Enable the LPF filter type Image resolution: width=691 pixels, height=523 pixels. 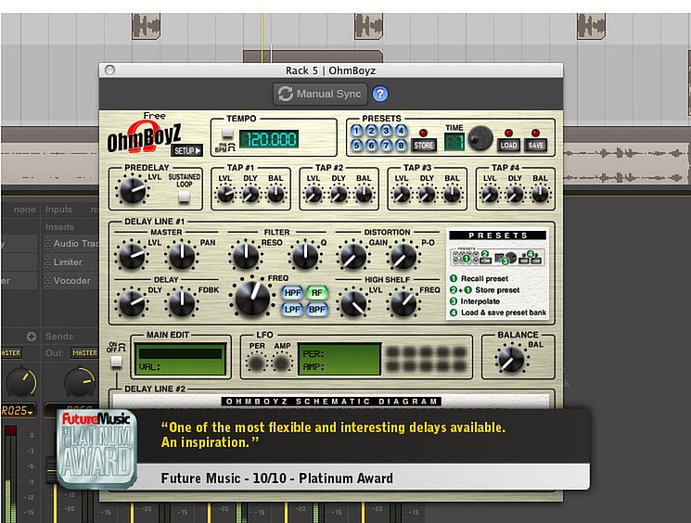[292, 309]
